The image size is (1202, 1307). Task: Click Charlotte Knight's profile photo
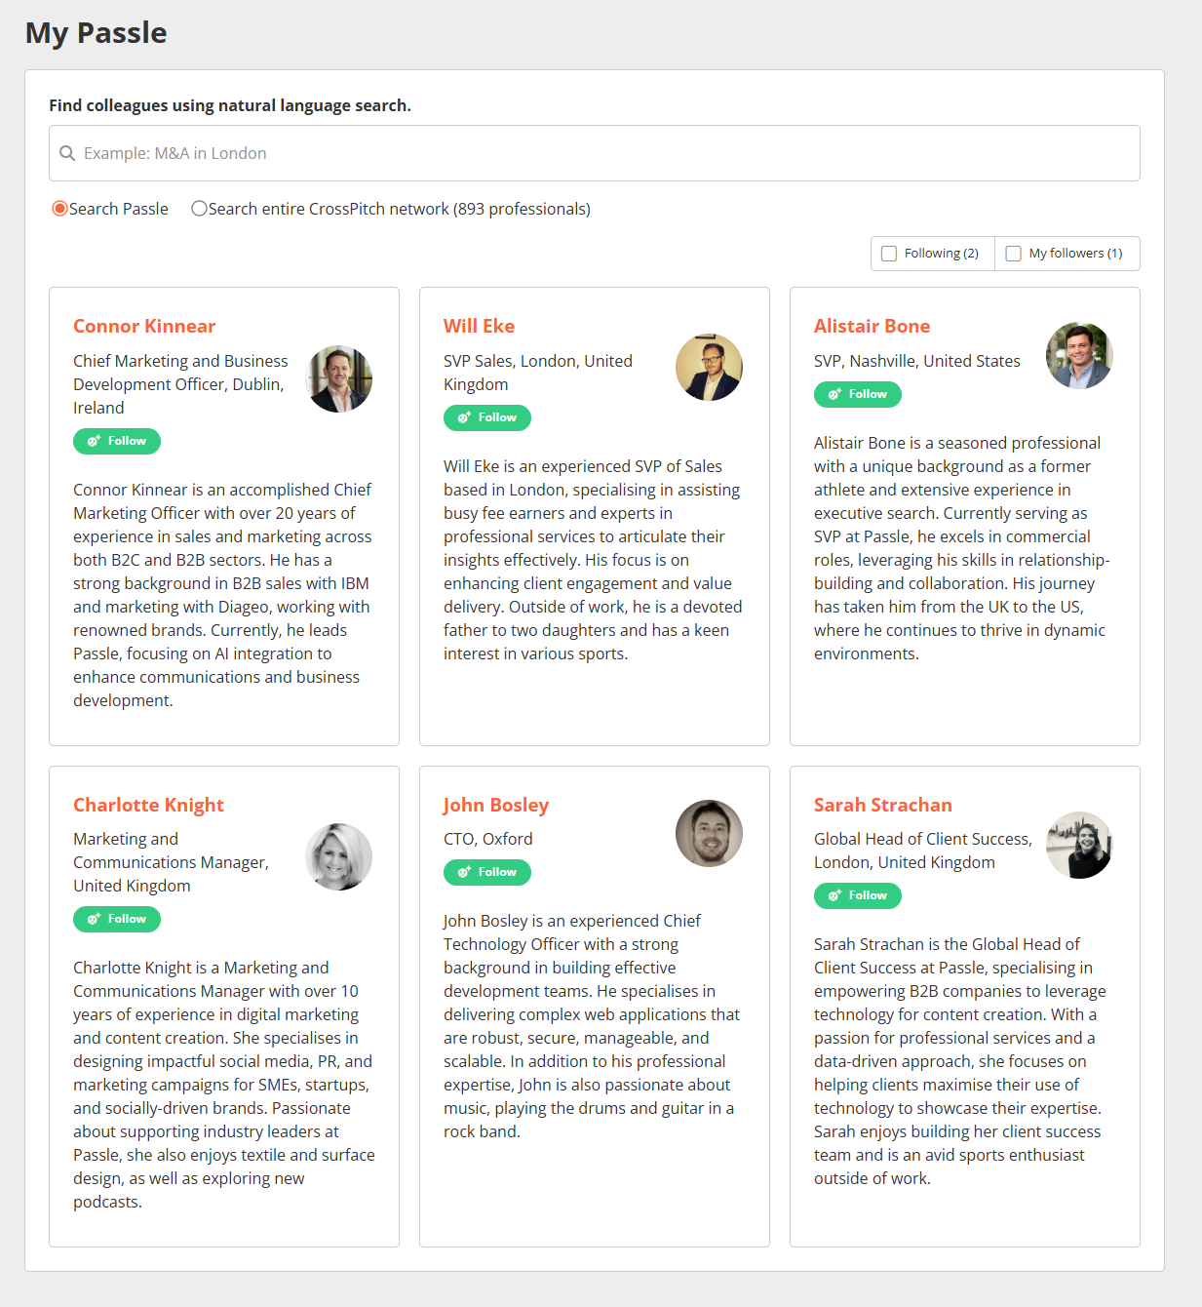coord(339,856)
